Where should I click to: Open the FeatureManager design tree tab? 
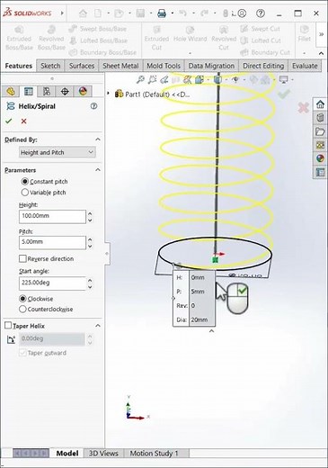point(11,92)
